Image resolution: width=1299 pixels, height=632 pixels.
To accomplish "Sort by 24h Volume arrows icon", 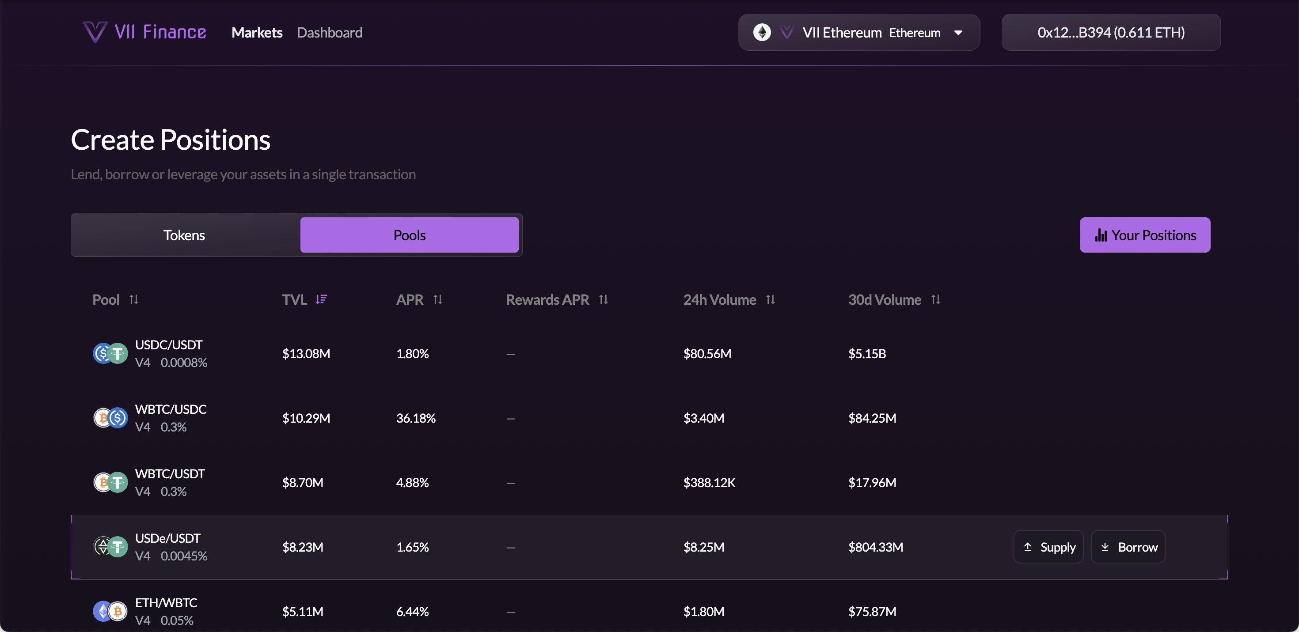I will (770, 299).
